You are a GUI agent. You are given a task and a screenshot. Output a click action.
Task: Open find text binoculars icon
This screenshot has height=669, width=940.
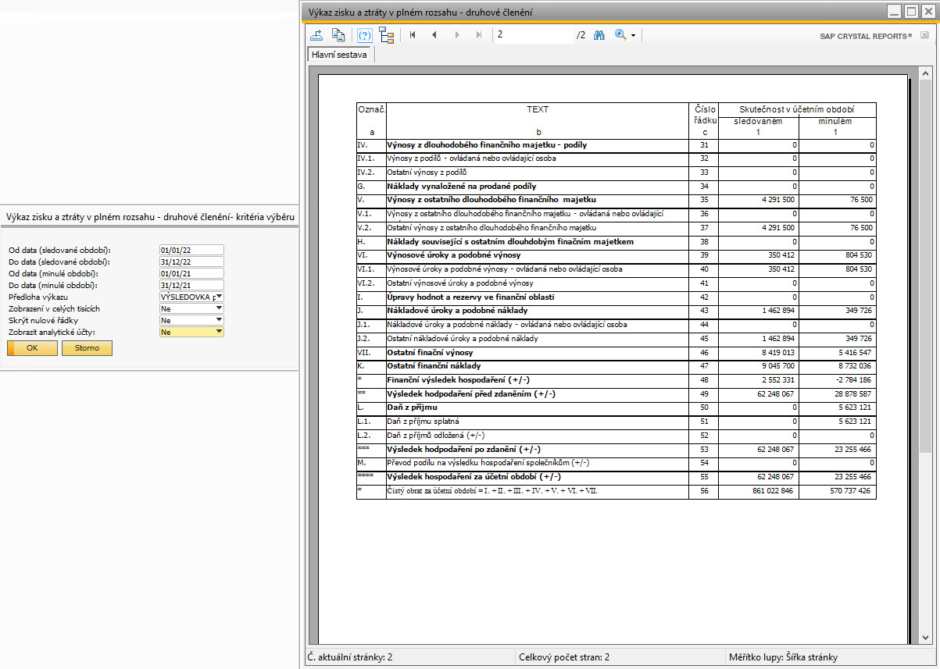tap(599, 35)
